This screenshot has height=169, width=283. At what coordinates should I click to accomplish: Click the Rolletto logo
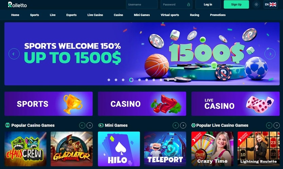(17, 5)
